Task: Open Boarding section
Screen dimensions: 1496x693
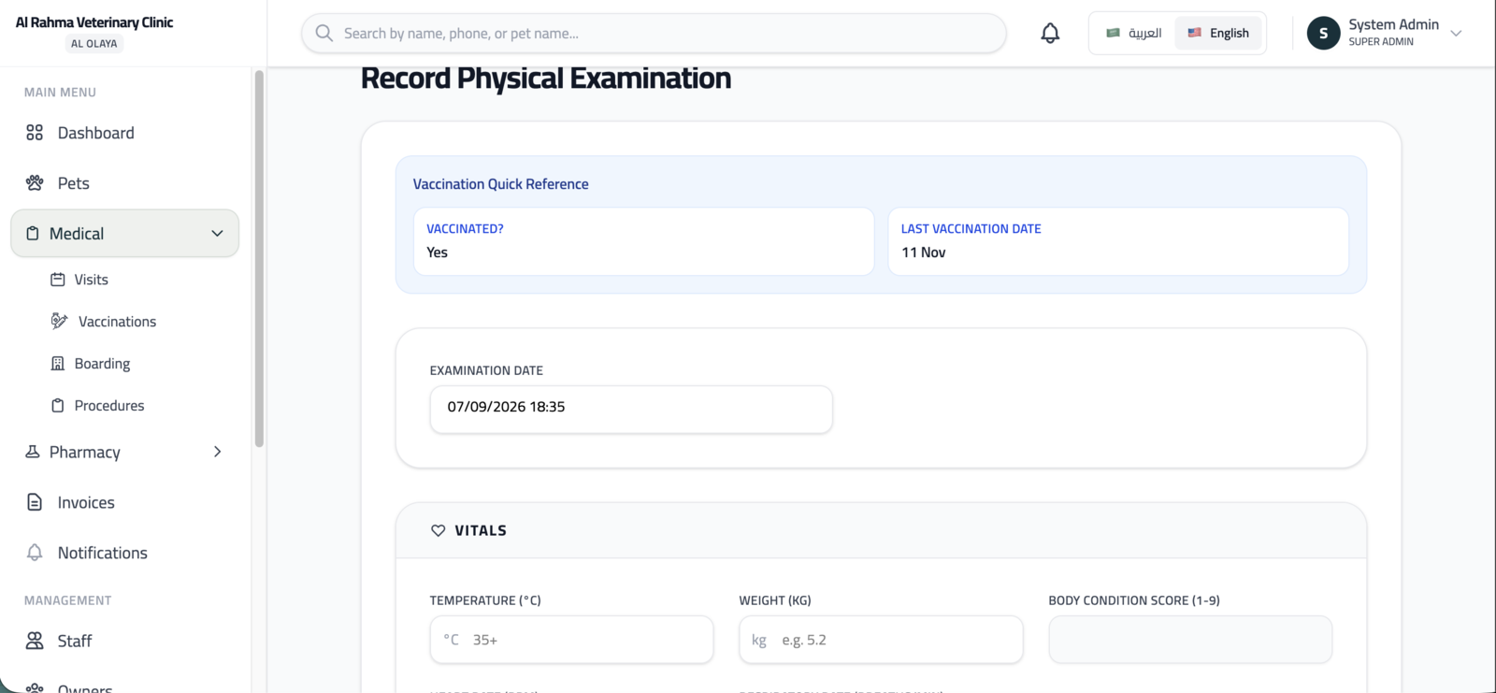Action: (x=103, y=364)
